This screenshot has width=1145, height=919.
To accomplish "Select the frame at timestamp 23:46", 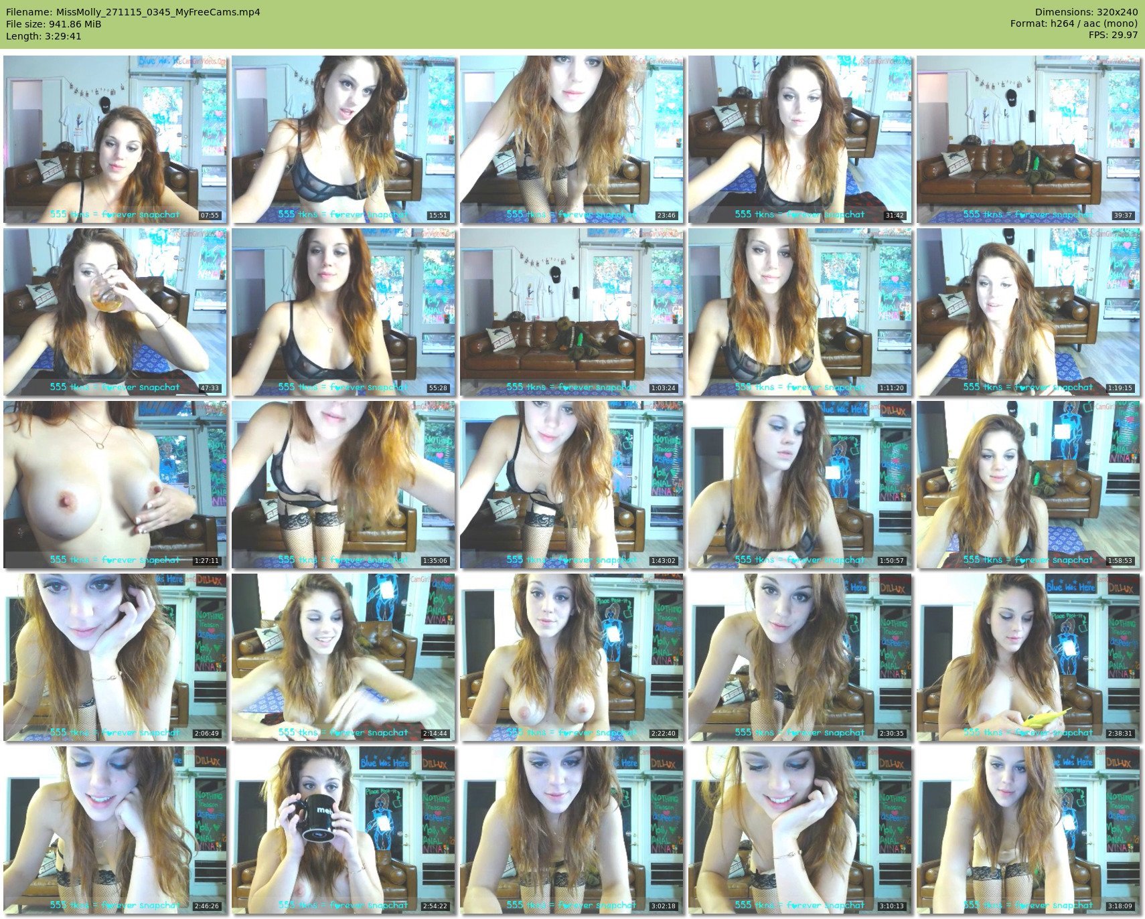I will point(572,139).
